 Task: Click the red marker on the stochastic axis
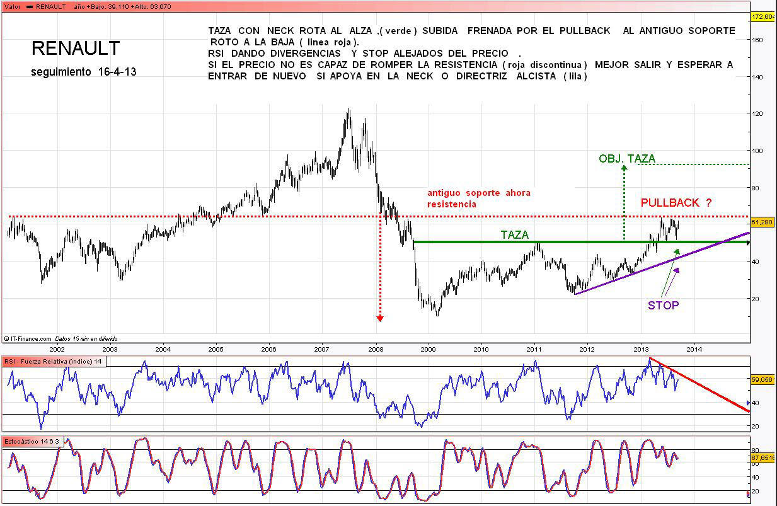tap(748, 493)
